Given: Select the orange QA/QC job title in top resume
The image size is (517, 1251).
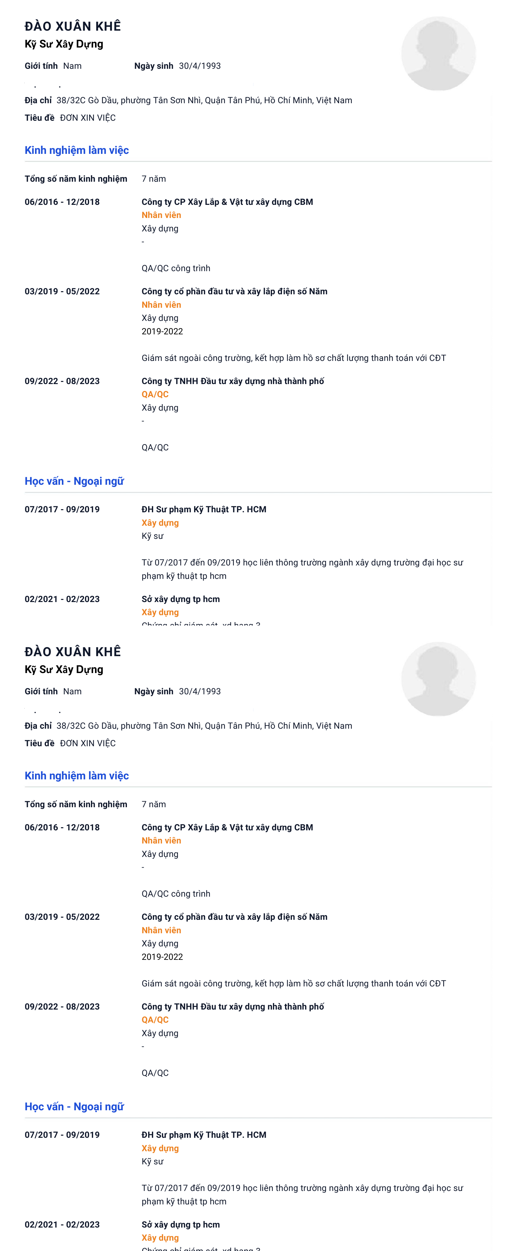Looking at the screenshot, I should 155,394.
